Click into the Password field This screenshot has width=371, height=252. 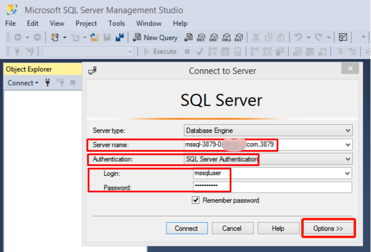tap(272, 187)
